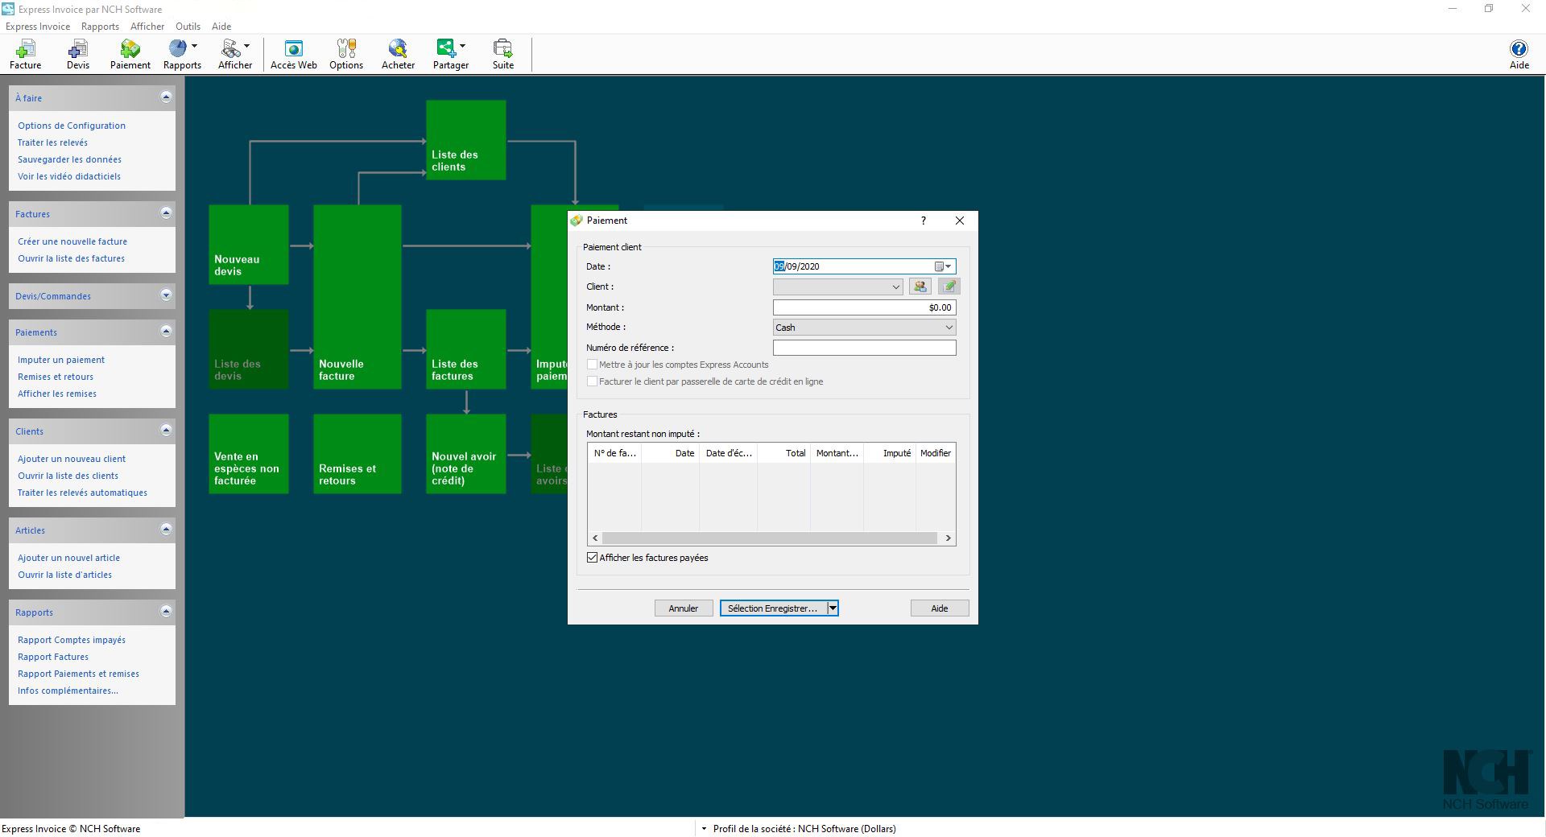Click the Numéro de référence field
The width and height of the screenshot is (1546, 837).
point(865,348)
